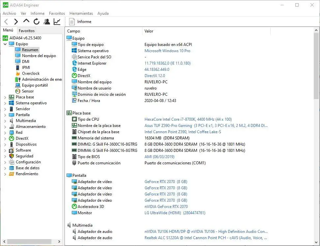Switch to the Favoritos sidebar tab
This screenshot has height=246, width=320.
click(27, 31)
